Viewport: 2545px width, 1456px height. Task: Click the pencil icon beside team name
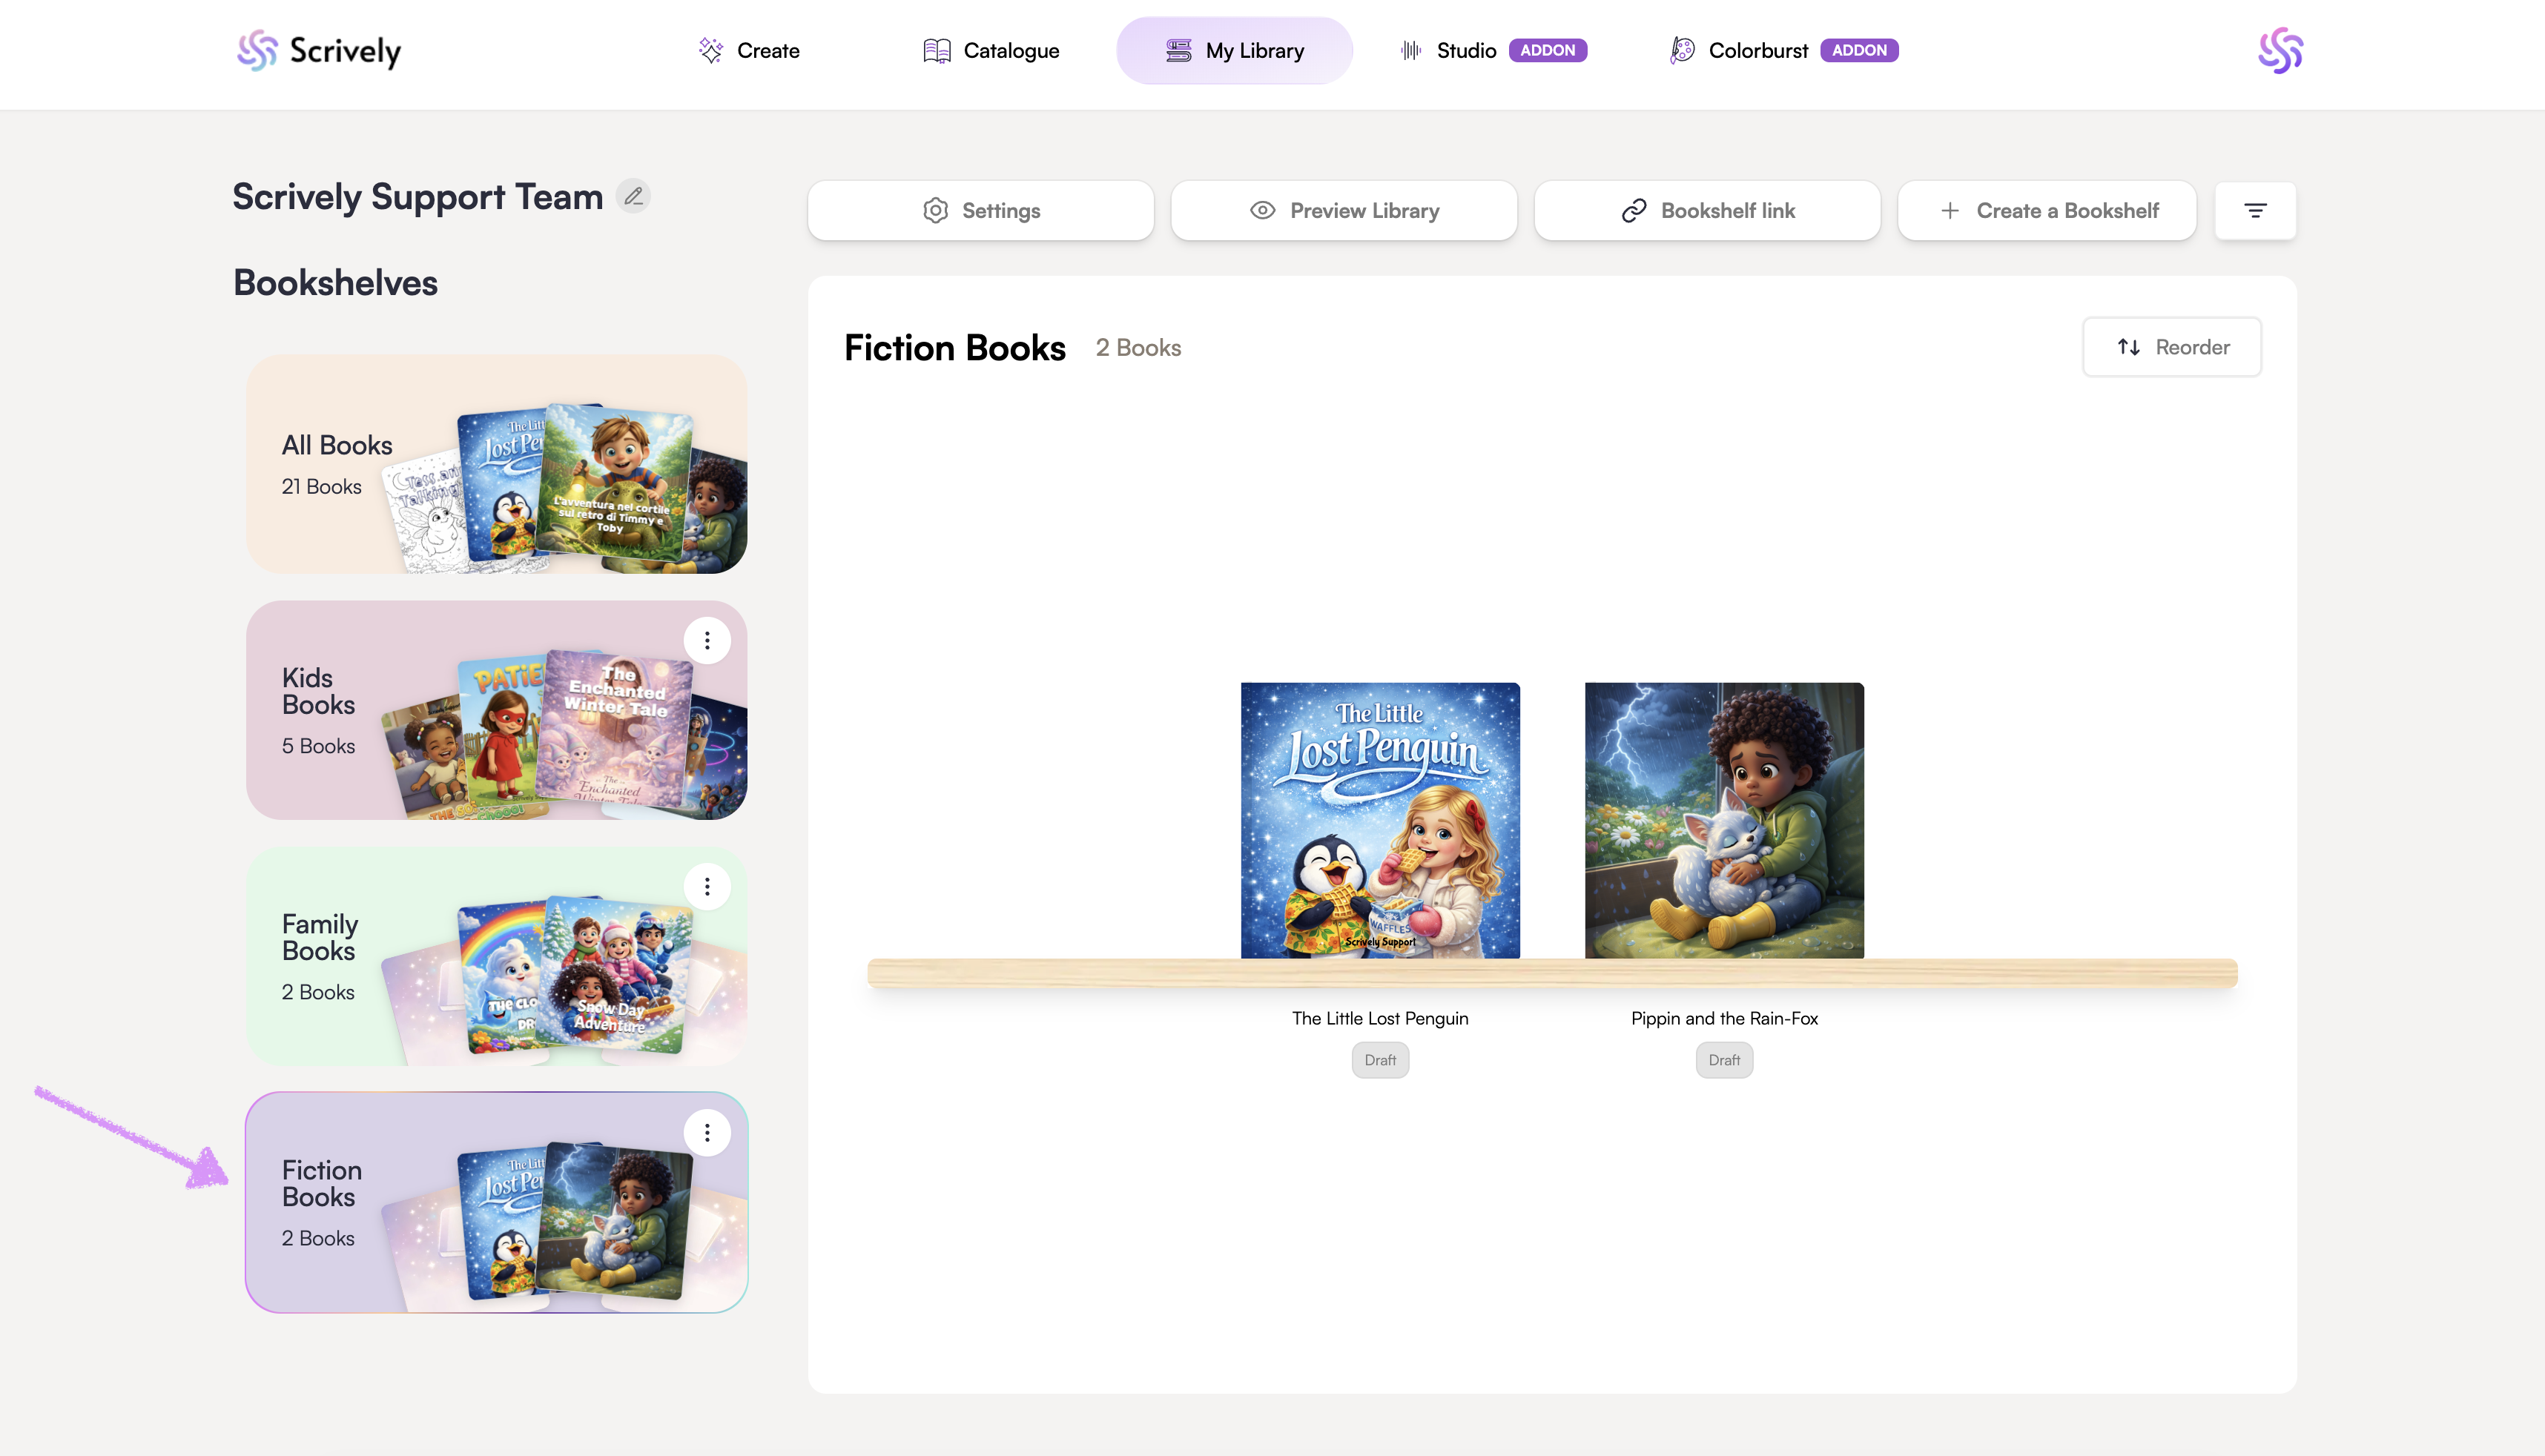(633, 196)
